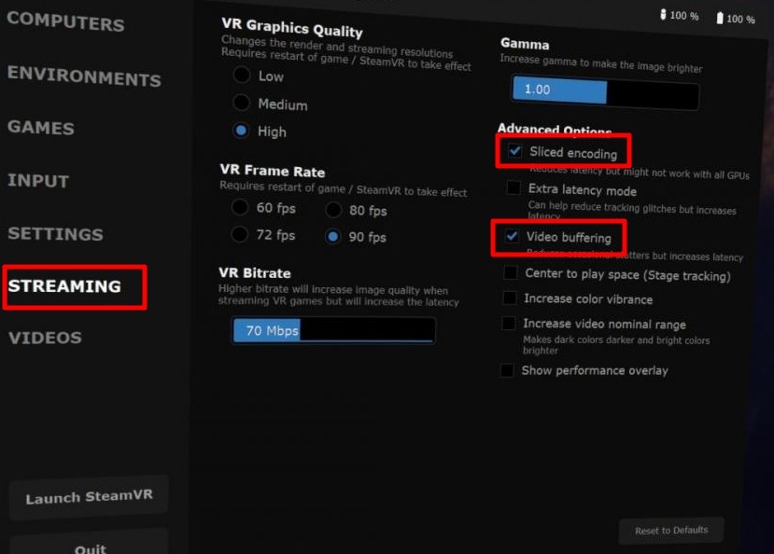Toggle the Sliced encoding checkbox
Screen dimensions: 774x554
click(514, 150)
